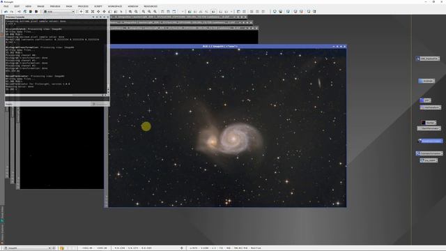
Task: Click the crosshair icon in bottom status bar
Action: coord(182,248)
